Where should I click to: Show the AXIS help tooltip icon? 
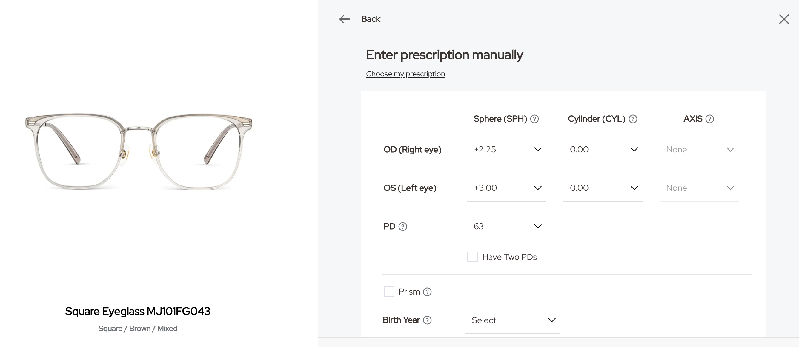pyautogui.click(x=710, y=119)
